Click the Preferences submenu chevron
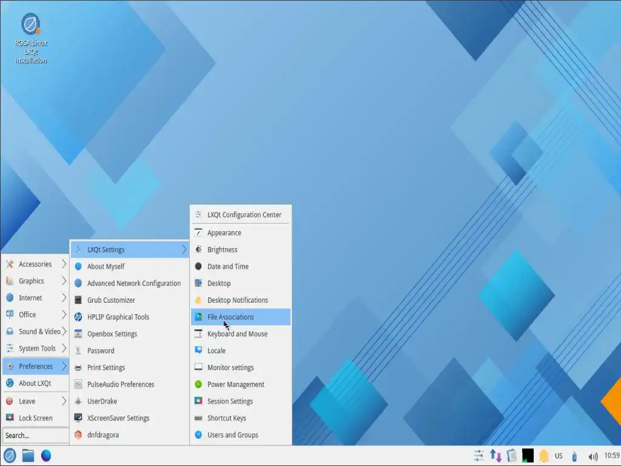This screenshot has width=621, height=466. [x=64, y=366]
